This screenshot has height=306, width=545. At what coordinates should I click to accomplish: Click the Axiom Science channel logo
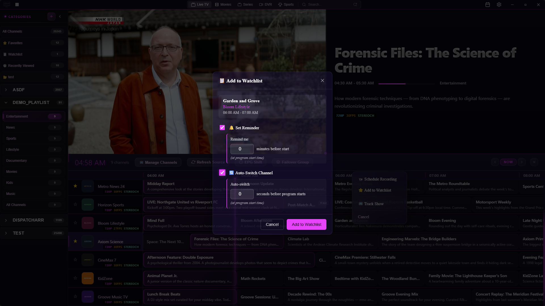point(88,241)
